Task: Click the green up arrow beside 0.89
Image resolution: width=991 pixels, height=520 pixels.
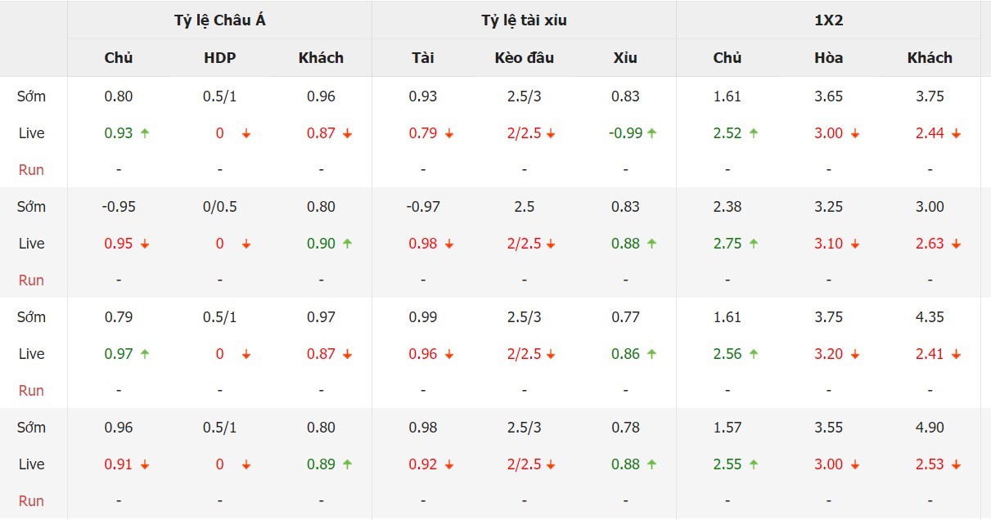Action: click(348, 464)
